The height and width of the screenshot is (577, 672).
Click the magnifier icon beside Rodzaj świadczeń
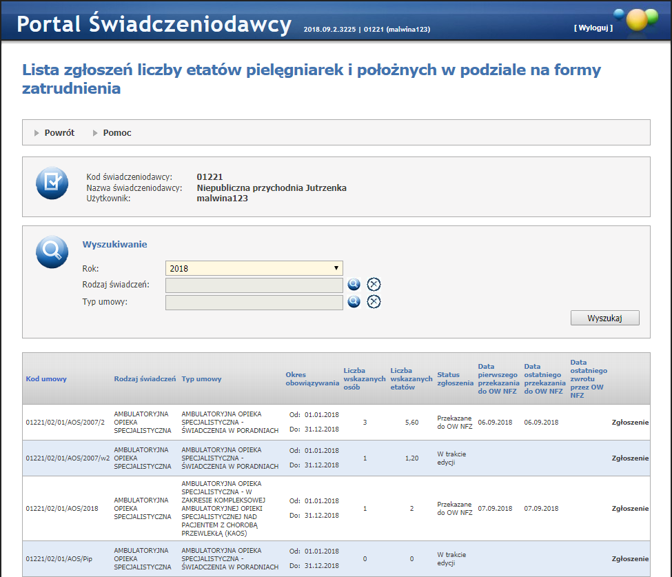tap(354, 285)
